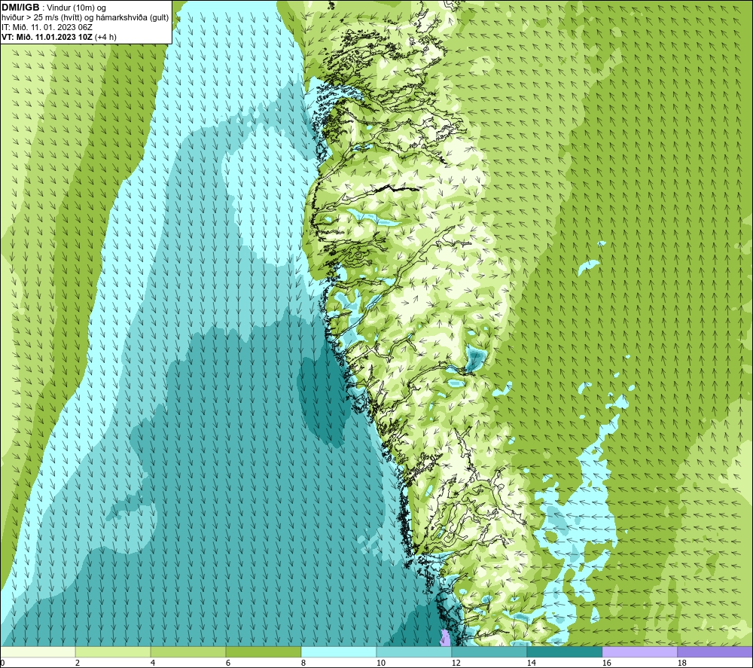Click the aqua 10–12 m/s legend swatch
This screenshot has width=753, height=668.
pyautogui.click(x=414, y=651)
